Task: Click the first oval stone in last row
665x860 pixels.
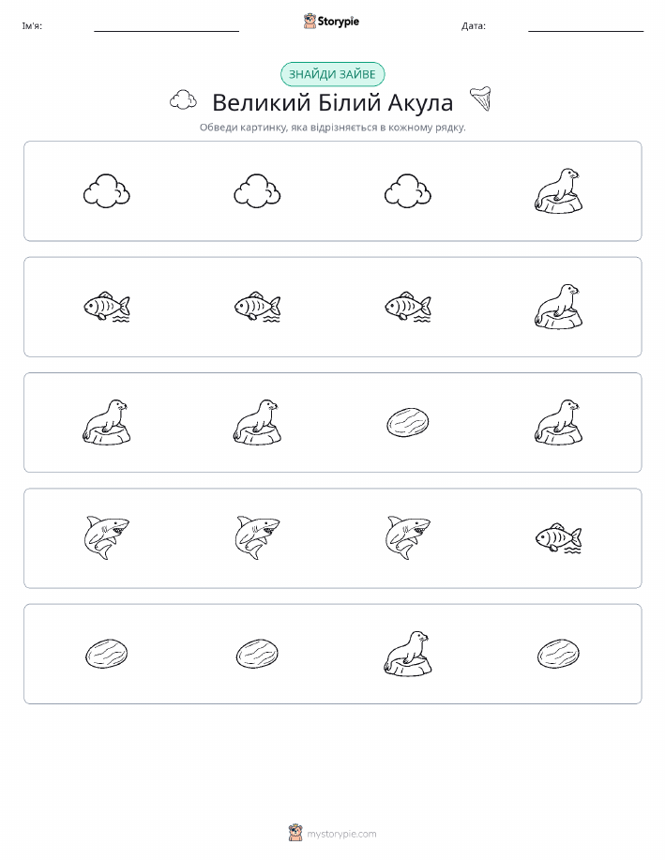Action: point(106,654)
